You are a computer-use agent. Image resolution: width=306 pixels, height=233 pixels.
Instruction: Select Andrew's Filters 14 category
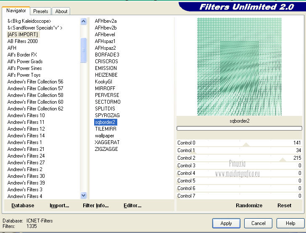click(26, 136)
